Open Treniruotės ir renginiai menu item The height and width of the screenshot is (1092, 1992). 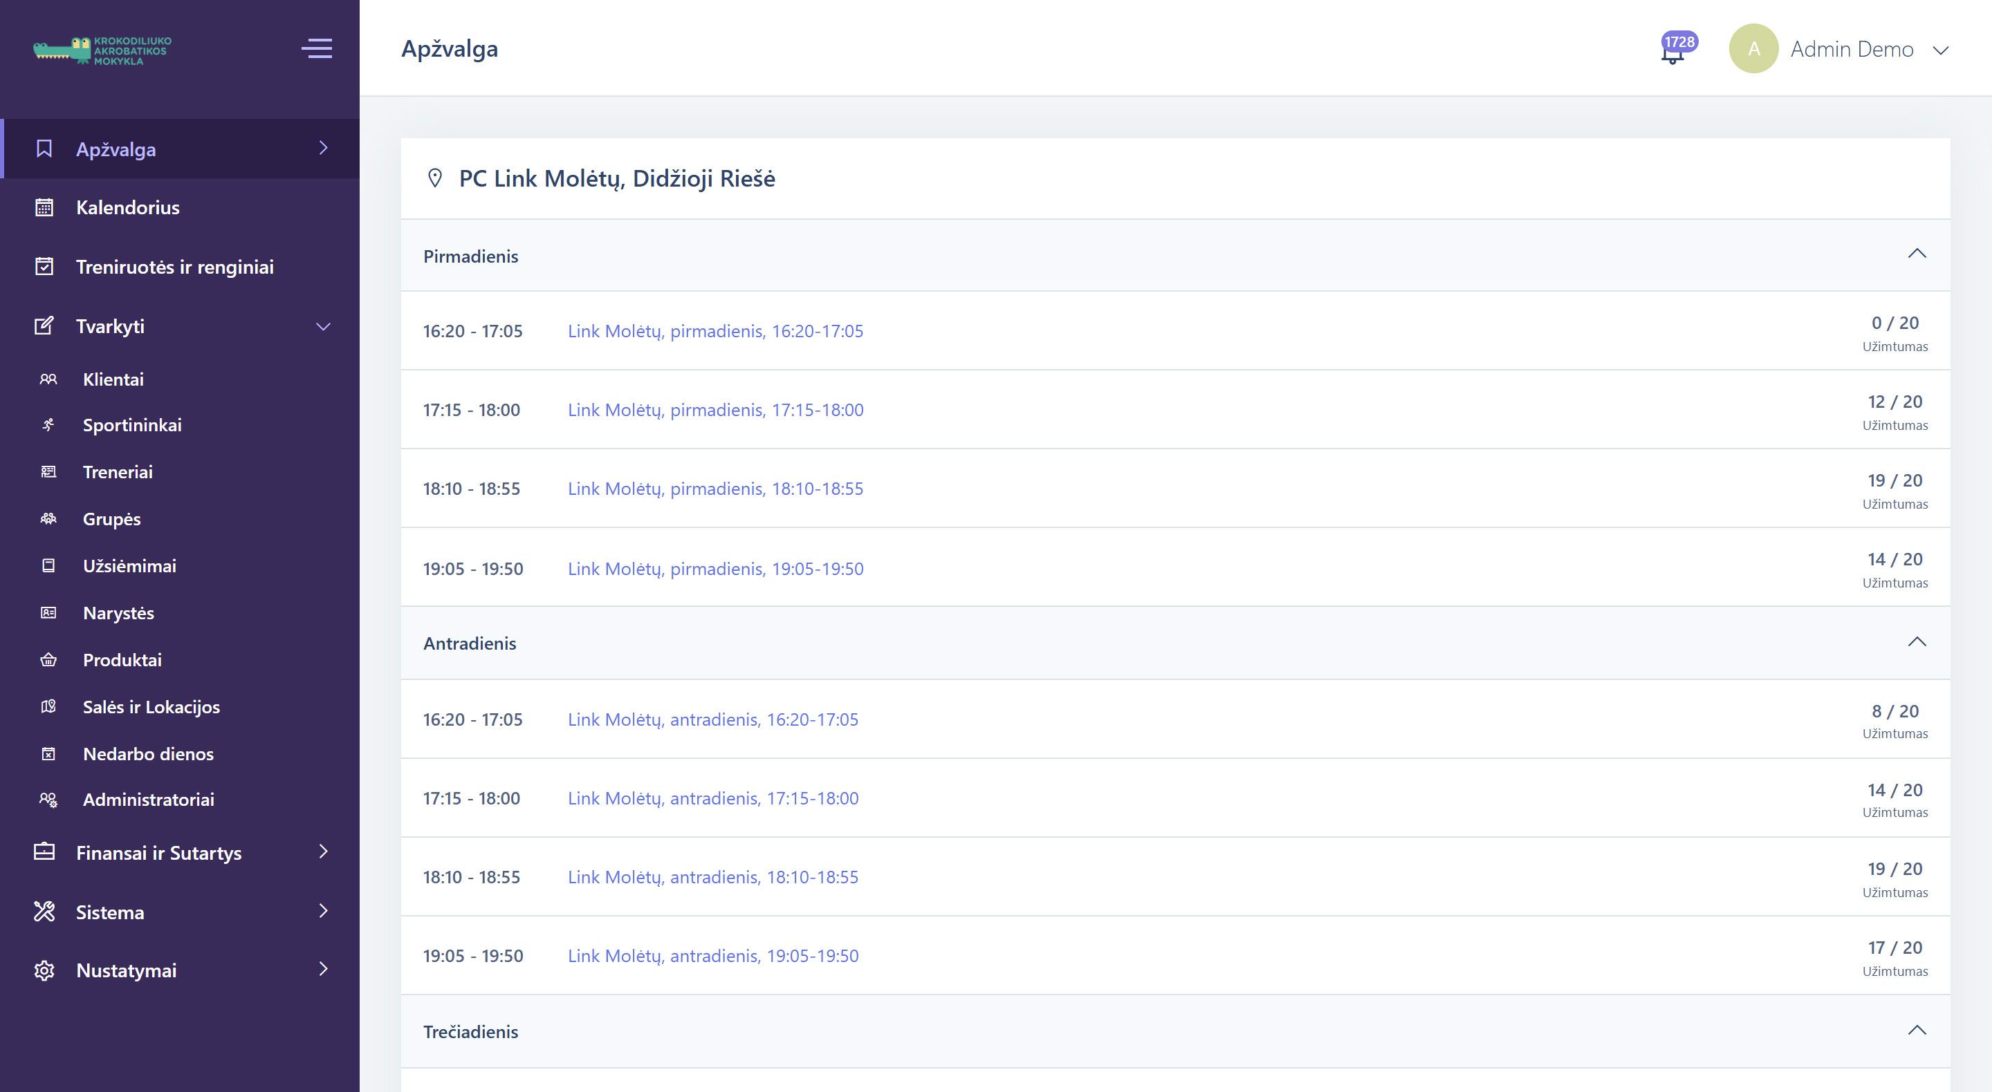pyautogui.click(x=175, y=267)
